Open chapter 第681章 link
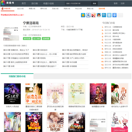This screenshot has height=132, width=132. point(75,50)
